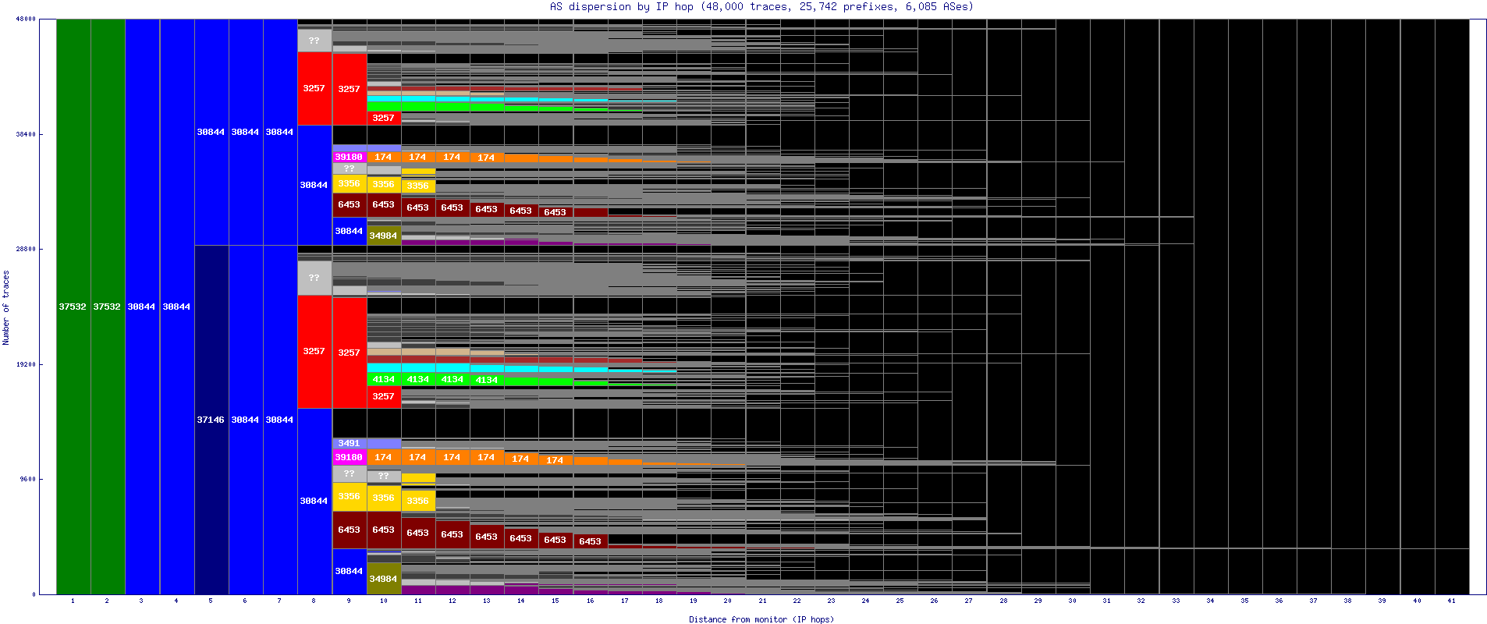Select the green 4134 block at hop 13
This screenshot has width=1487, height=624.
[487, 380]
